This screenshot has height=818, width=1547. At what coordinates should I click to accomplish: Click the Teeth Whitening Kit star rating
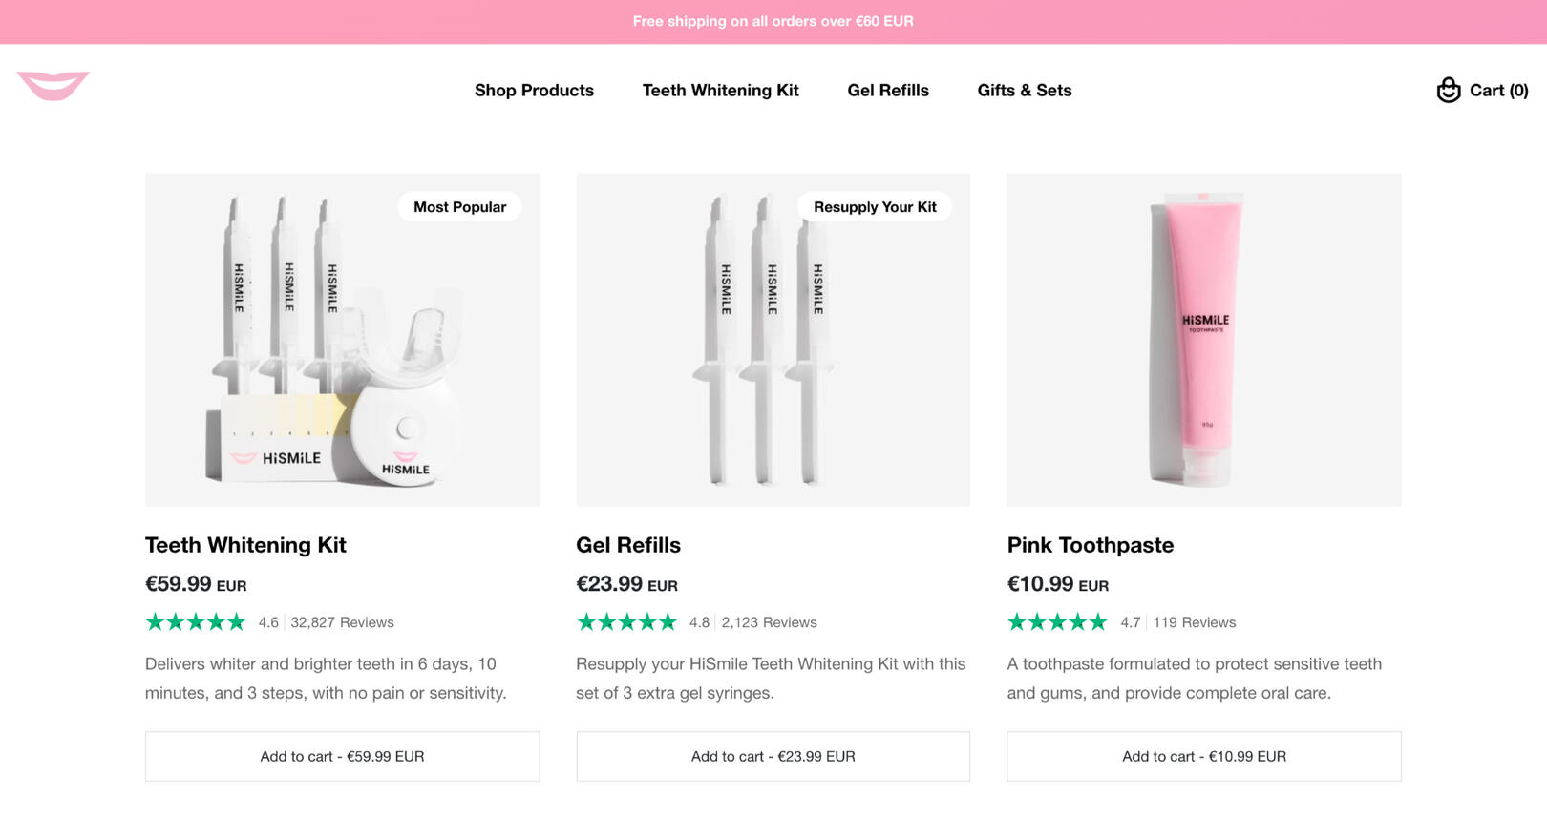click(195, 622)
